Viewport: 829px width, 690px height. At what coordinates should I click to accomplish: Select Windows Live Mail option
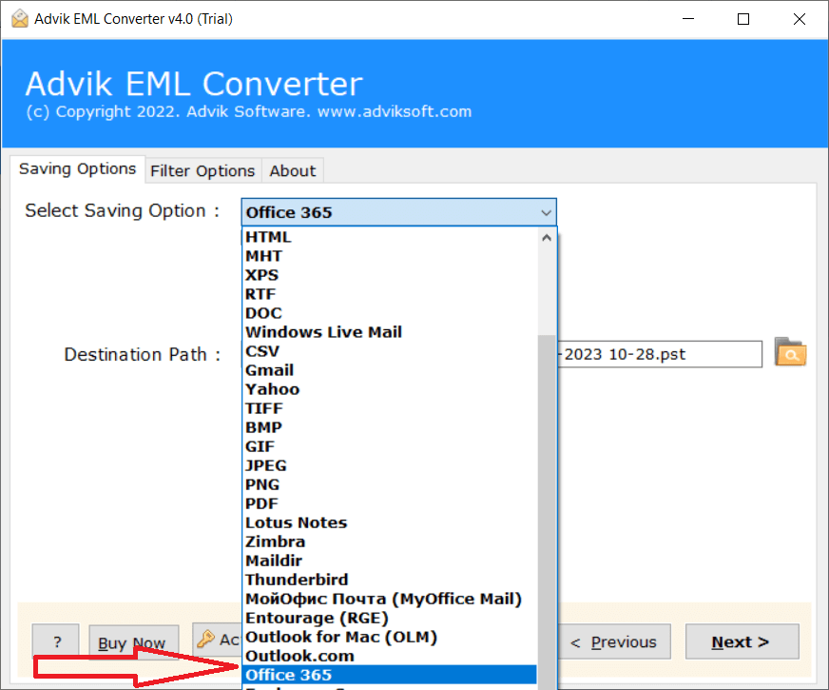390,332
